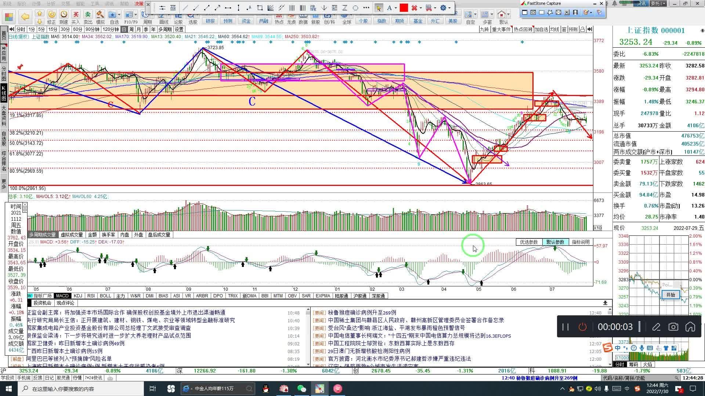Click the yellow back arrow icon

tap(25, 16)
